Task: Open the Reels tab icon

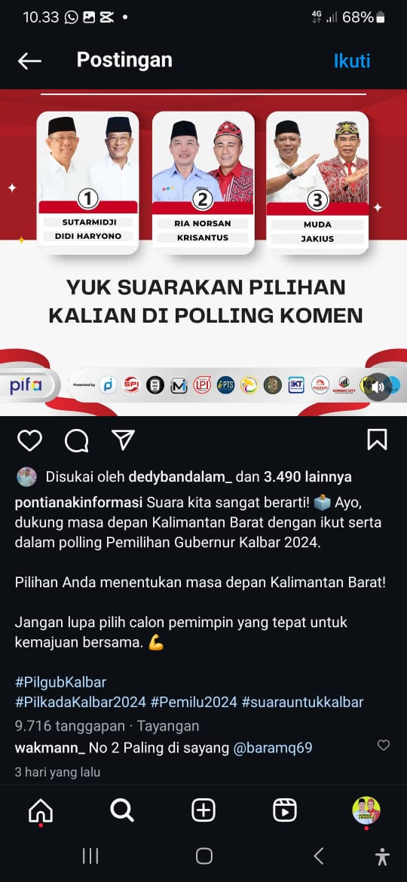Action: 285,810
